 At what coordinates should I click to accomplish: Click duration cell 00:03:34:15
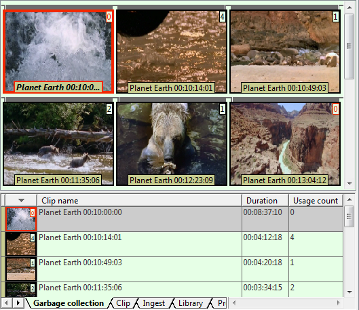click(x=265, y=290)
